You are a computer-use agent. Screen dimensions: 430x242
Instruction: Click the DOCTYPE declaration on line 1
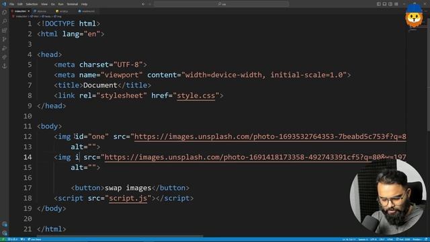[69, 24]
